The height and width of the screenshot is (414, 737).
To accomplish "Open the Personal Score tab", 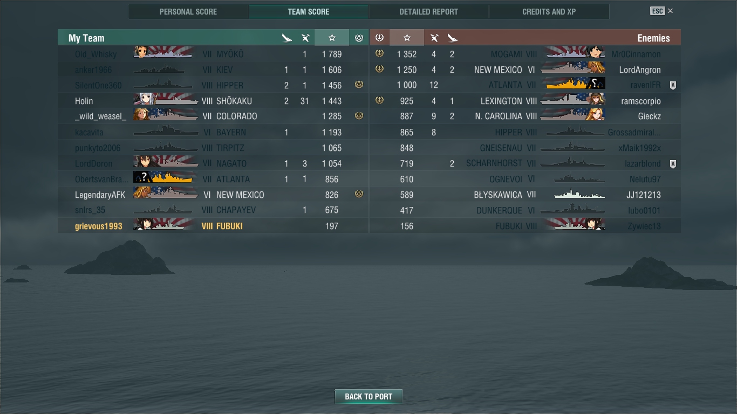I will coord(188,11).
